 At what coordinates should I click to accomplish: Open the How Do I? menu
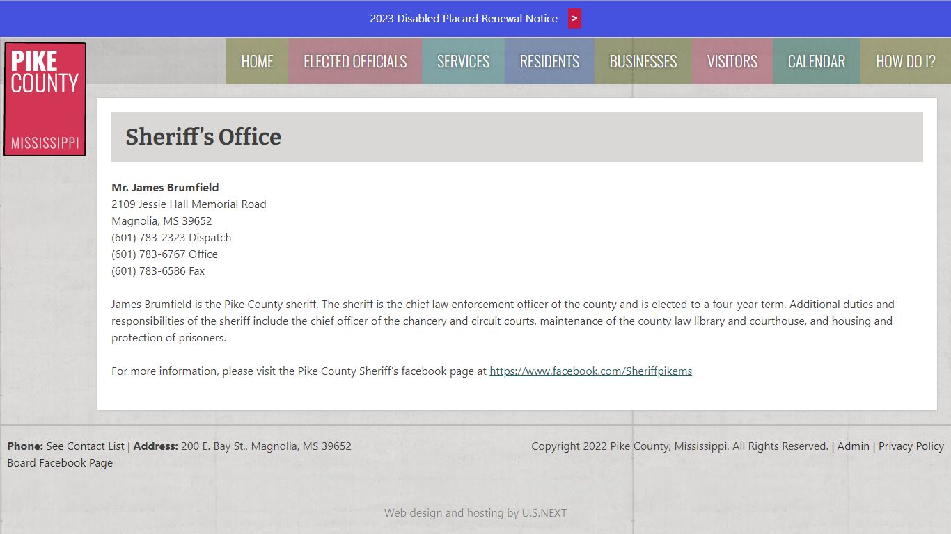[905, 62]
